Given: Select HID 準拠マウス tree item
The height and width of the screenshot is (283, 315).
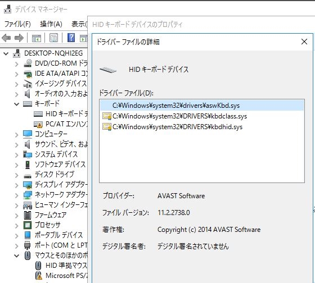Looking at the screenshot, I should [x=66, y=266].
